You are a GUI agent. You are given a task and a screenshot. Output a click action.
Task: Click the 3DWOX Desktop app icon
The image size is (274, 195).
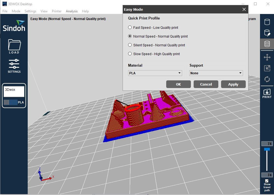5,4
